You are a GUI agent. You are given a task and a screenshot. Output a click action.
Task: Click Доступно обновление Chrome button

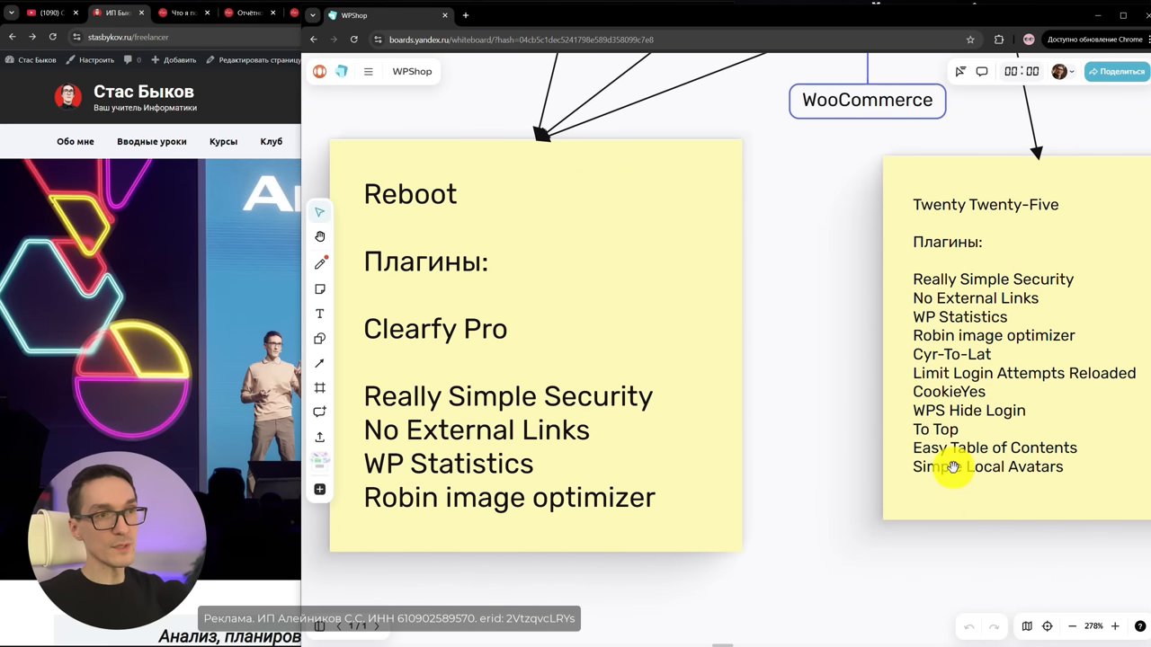click(x=1094, y=40)
